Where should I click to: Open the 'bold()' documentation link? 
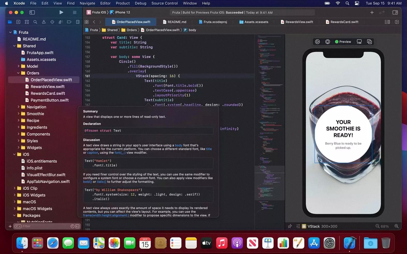point(87,182)
